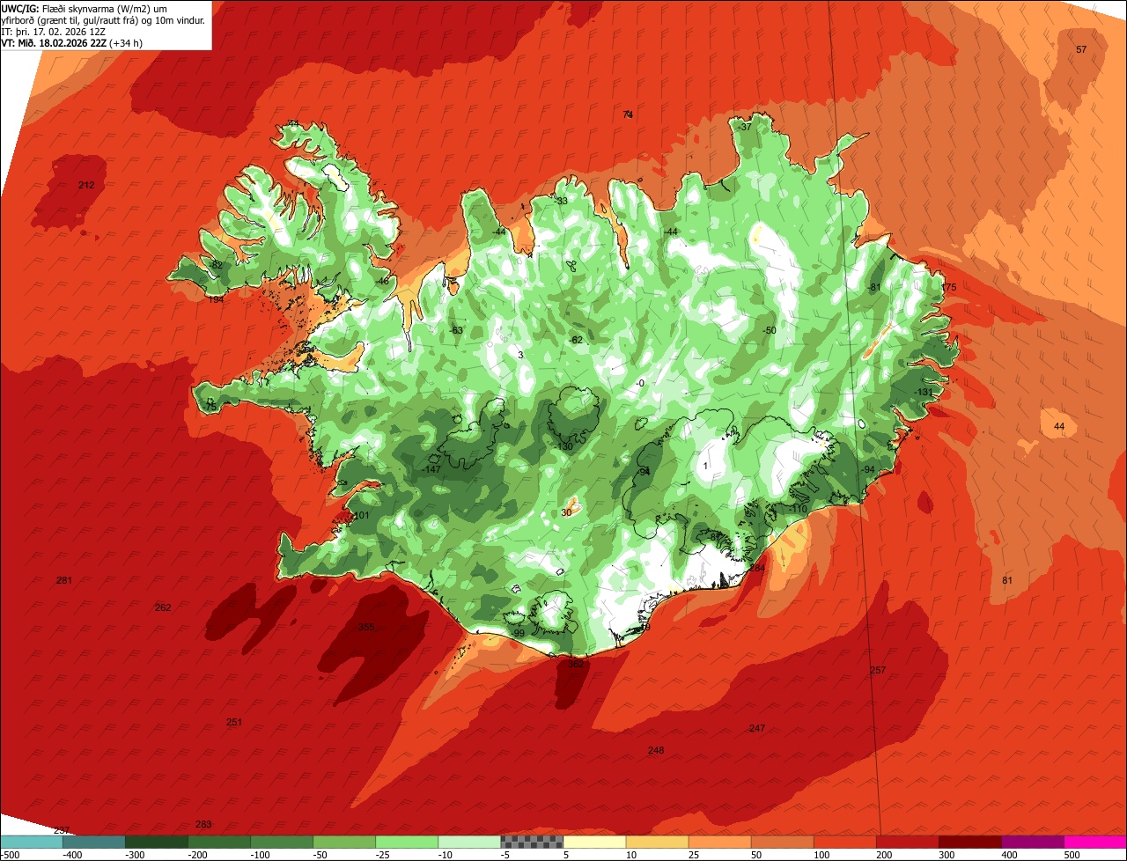Click the map value '-46'
1127x861 pixels.
pos(382,281)
